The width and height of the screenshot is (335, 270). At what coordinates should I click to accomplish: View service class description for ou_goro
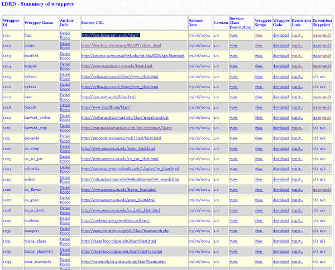[x=233, y=199]
